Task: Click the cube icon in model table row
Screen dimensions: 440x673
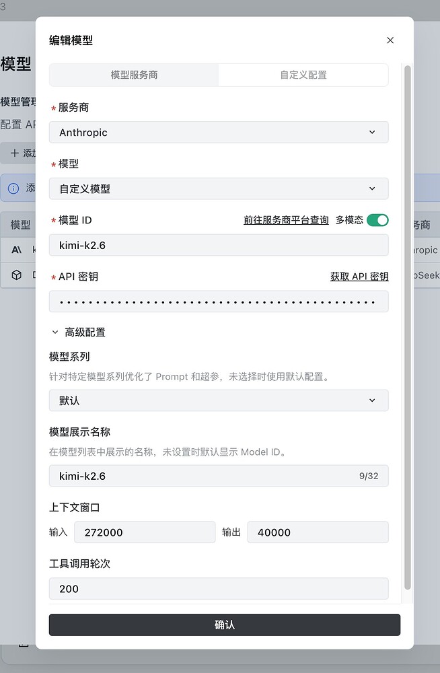Action: point(16,275)
